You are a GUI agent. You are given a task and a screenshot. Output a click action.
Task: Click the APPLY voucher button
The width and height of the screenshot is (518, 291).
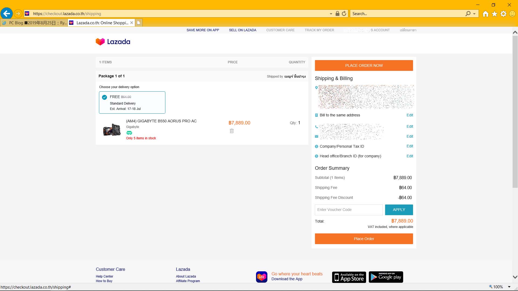point(399,210)
